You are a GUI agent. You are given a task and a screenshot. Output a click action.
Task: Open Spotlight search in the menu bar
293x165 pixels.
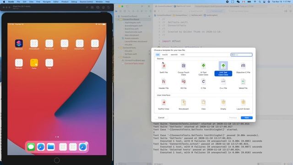click(x=260, y=2)
